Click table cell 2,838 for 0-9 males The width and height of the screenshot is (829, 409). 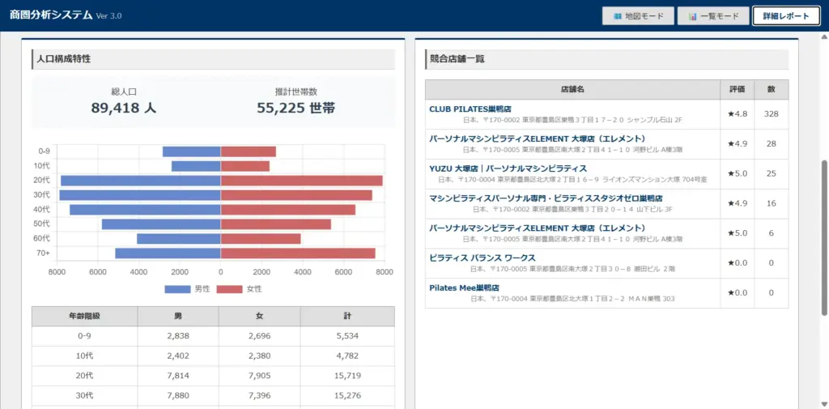178,336
